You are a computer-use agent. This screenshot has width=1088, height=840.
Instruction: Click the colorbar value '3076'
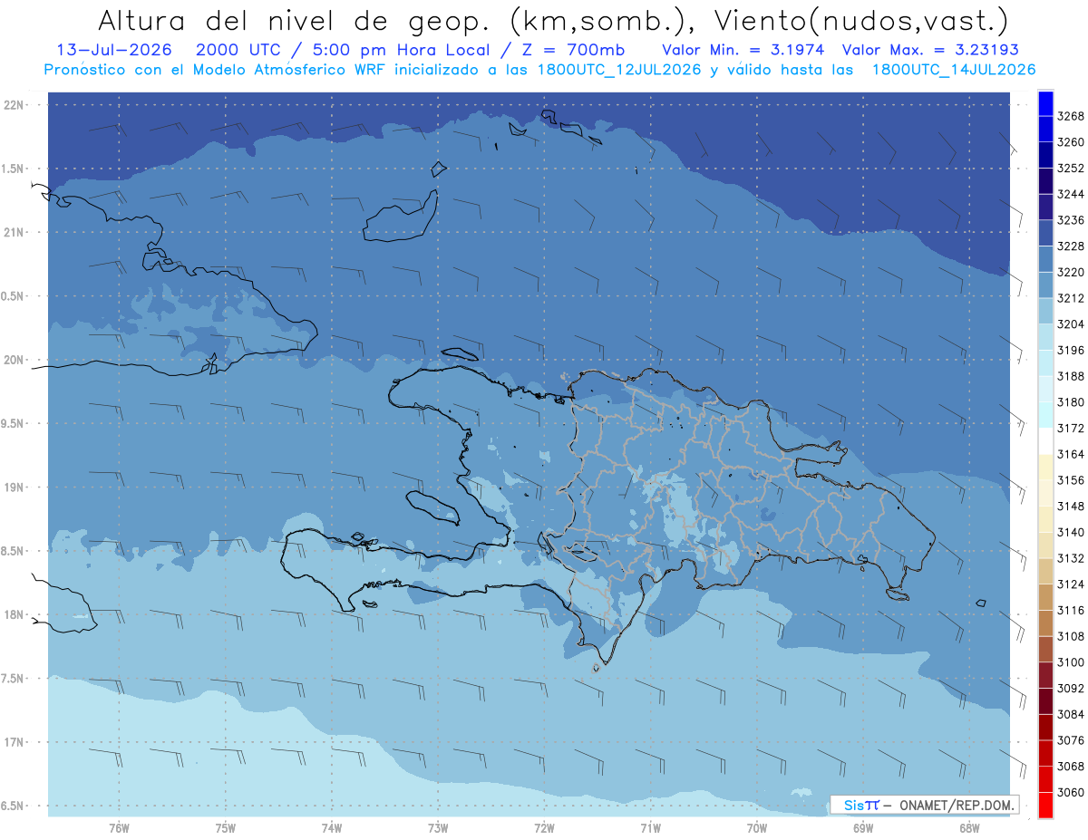click(1071, 740)
